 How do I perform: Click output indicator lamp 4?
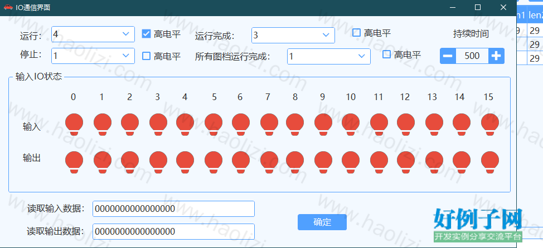[185, 162]
